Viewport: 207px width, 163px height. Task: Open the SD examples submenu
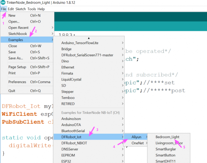point(89,86)
